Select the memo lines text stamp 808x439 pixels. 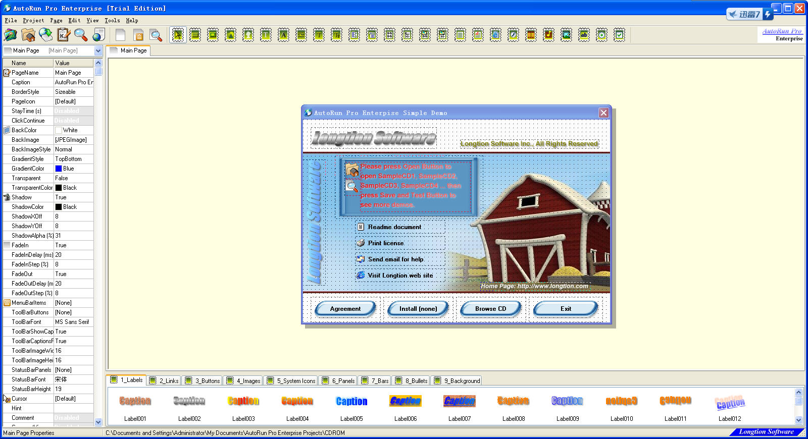coord(461,35)
